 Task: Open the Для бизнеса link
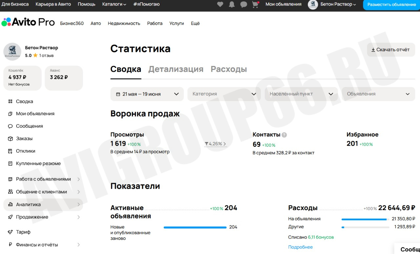(x=15, y=4)
